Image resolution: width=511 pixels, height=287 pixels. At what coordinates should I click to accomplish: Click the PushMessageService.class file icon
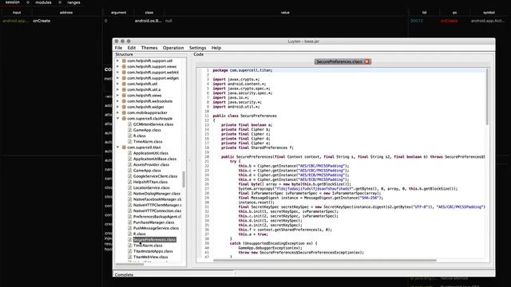129,228
